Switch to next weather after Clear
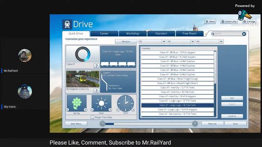262x147 pixels. pyautogui.click(x=110, y=110)
